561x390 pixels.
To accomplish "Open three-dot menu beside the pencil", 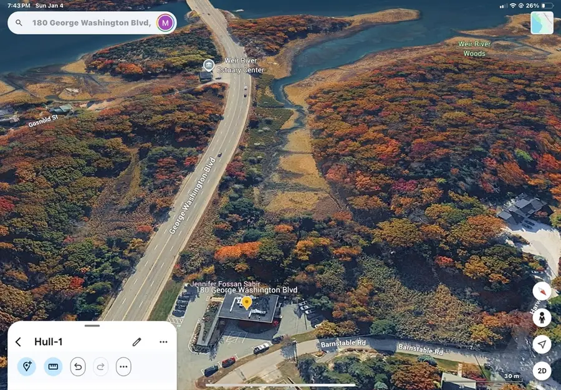I will click(163, 342).
